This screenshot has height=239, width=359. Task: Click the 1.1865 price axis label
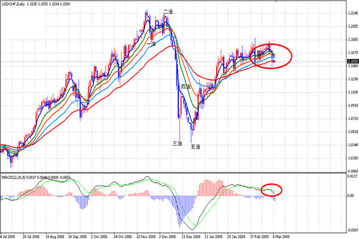pyautogui.click(x=353, y=39)
